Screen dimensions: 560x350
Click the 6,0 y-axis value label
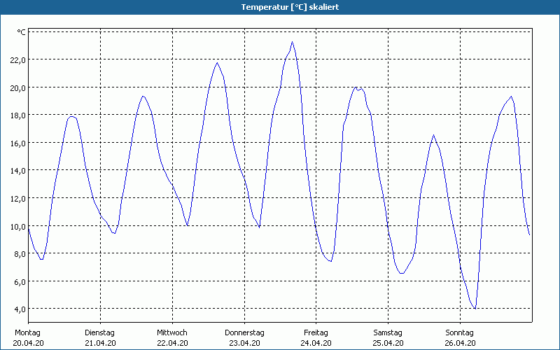pos(19,281)
